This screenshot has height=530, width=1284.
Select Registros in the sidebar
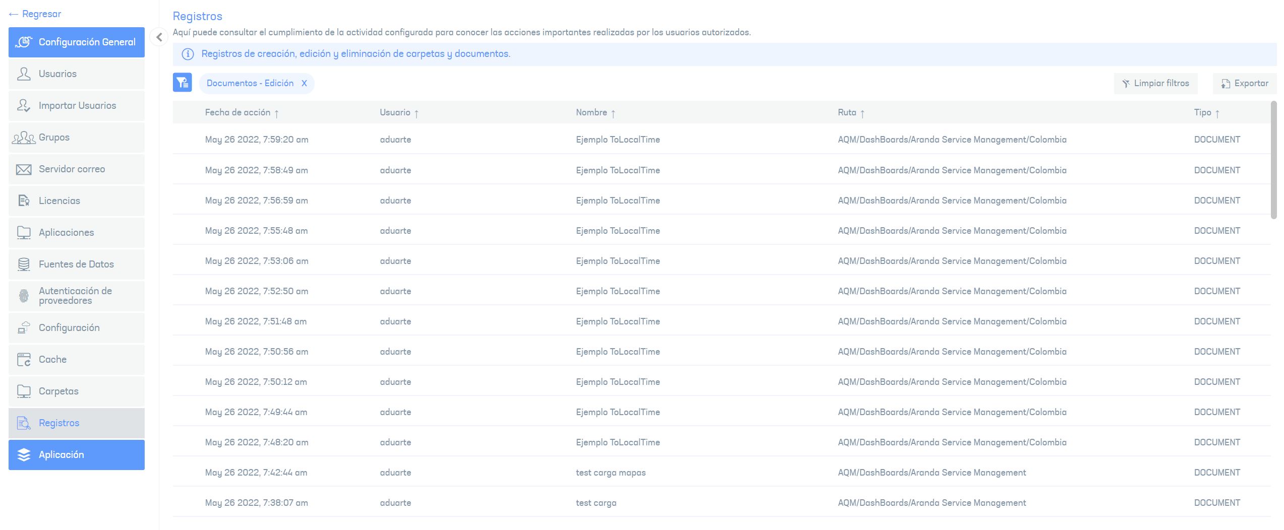tap(77, 423)
